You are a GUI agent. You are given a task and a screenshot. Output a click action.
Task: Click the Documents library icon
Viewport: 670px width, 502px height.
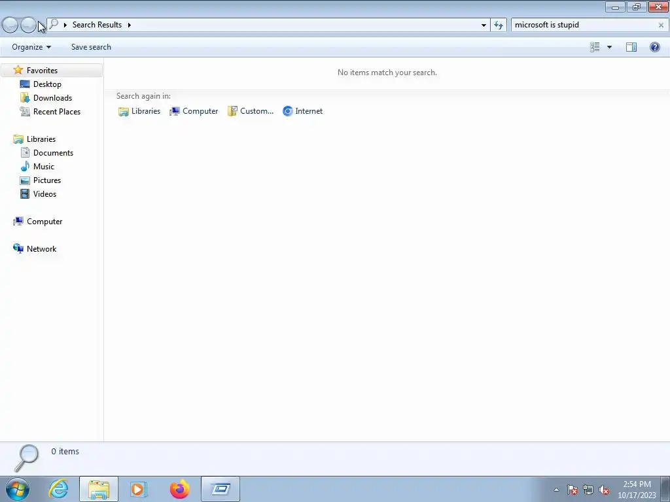click(x=25, y=152)
